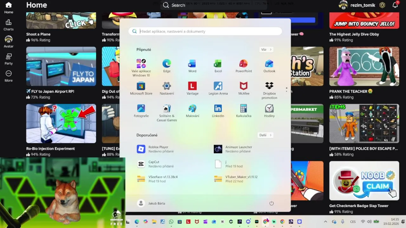Open More menu in Roblox sidebar

click(9, 76)
